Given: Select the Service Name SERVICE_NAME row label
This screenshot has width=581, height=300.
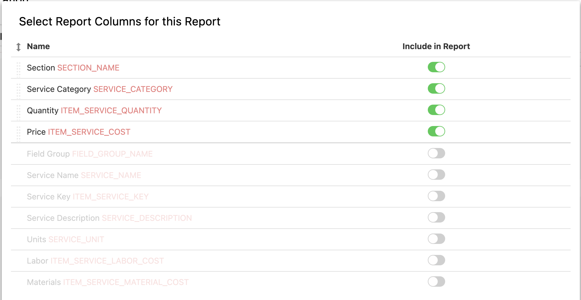Looking at the screenshot, I should click(x=84, y=175).
